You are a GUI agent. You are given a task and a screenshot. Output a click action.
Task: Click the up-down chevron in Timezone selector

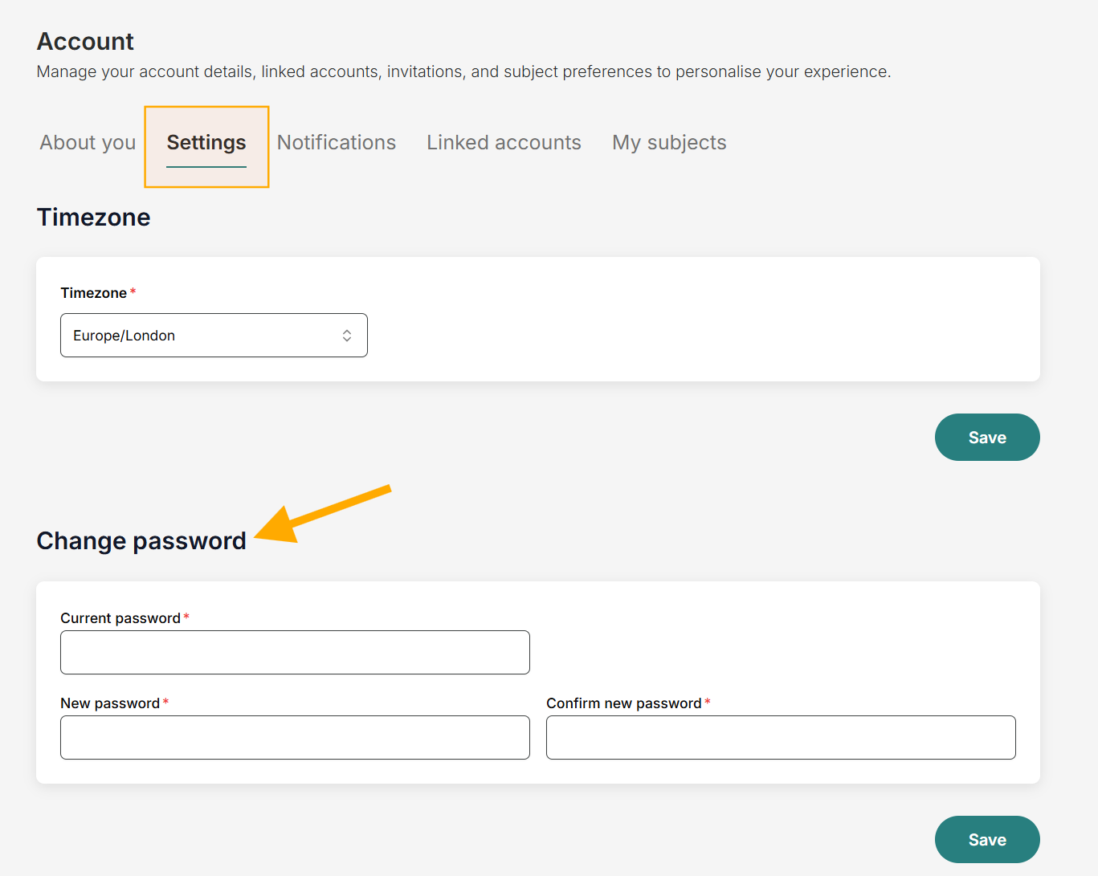pyautogui.click(x=347, y=336)
